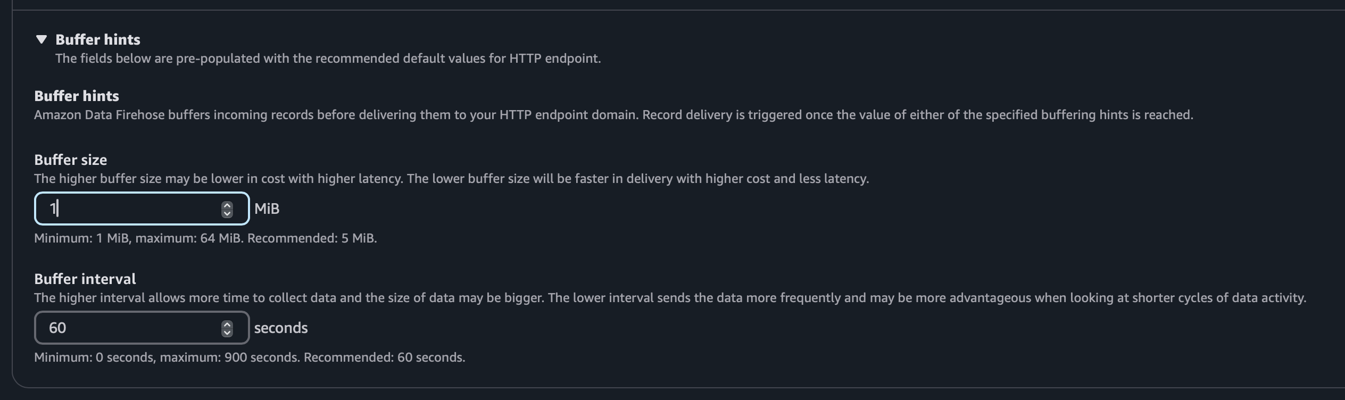Image resolution: width=1345 pixels, height=400 pixels.
Task: Increase Buffer size using up stepper arrow
Action: (x=227, y=205)
